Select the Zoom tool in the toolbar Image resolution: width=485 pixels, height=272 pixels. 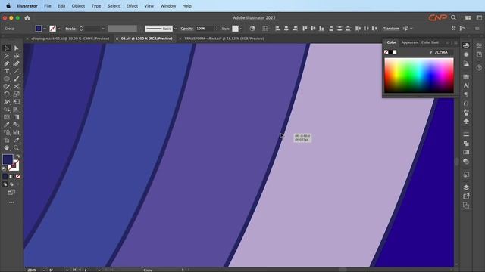tap(17, 148)
